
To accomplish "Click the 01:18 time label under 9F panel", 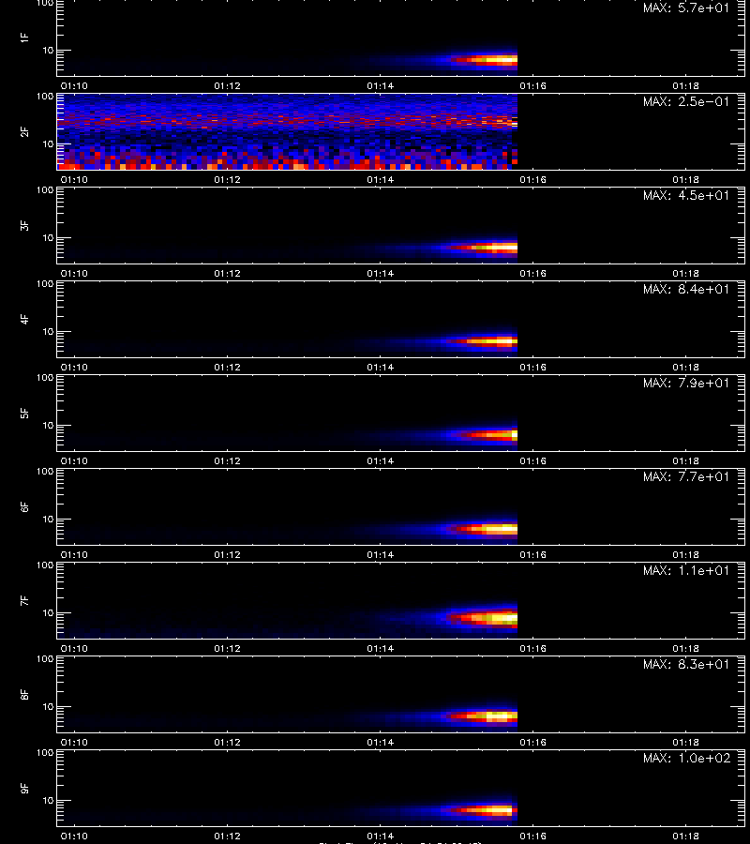I will [685, 836].
